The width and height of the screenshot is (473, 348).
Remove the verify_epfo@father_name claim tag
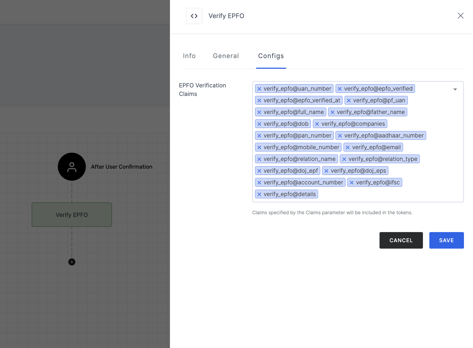[332, 112]
